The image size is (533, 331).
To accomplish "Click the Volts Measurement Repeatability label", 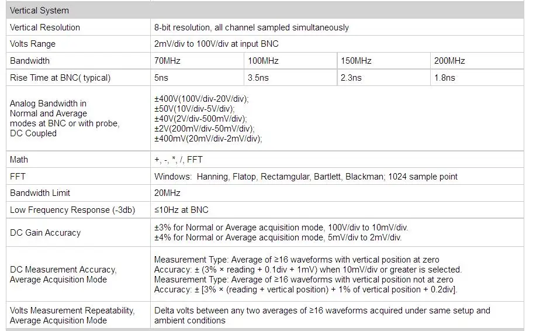I will [72, 315].
